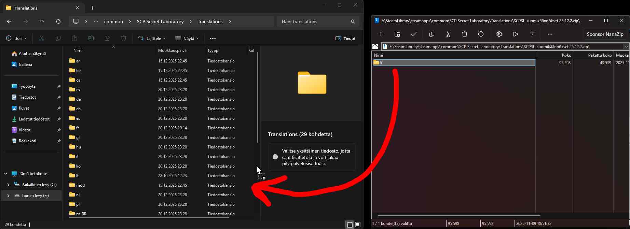This screenshot has width=630, height=229.
Task: Open the Lajittele sort dropdown
Action: click(152, 39)
